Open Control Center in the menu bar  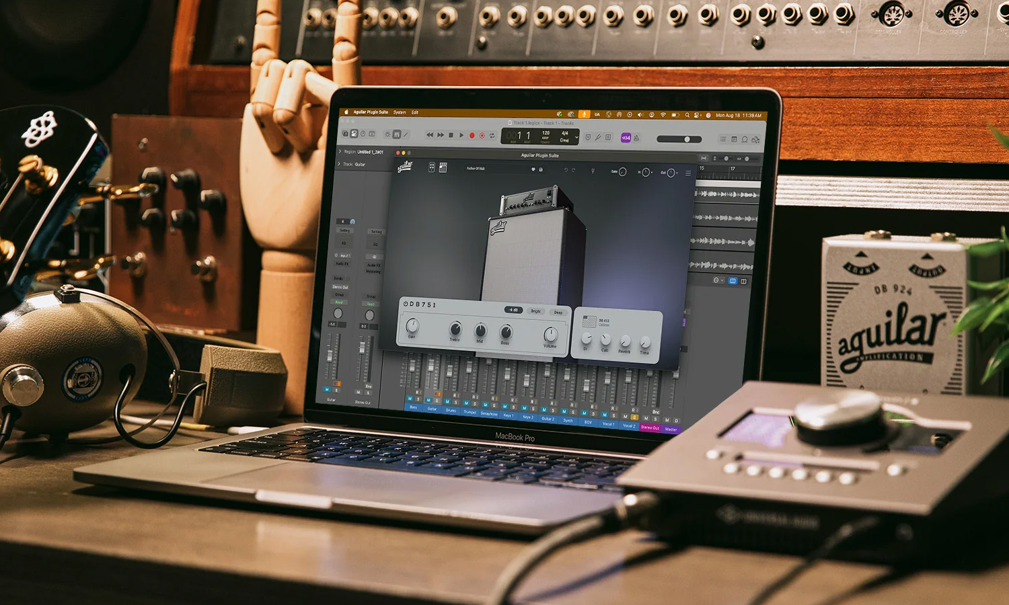click(x=696, y=115)
